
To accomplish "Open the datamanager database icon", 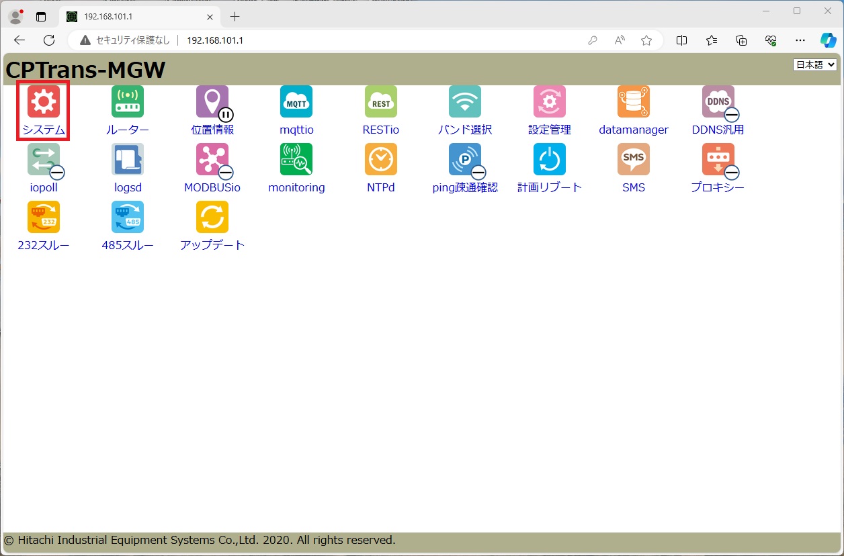I will pyautogui.click(x=634, y=101).
